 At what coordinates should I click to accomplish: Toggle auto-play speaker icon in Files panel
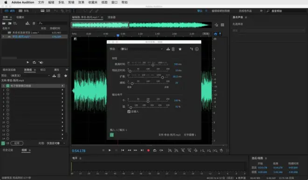tap(41, 62)
